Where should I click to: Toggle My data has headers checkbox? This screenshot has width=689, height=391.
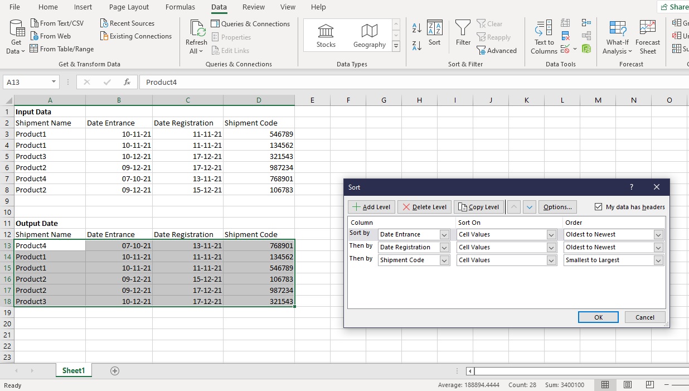[599, 207]
